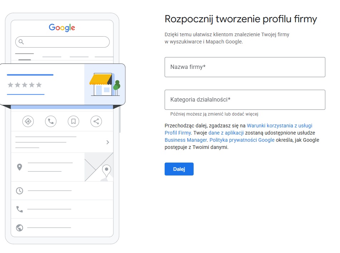Image resolution: width=340 pixels, height=253 pixels.
Task: Click hint text Później możesz ją zmienić
Action: pyautogui.click(x=214, y=114)
